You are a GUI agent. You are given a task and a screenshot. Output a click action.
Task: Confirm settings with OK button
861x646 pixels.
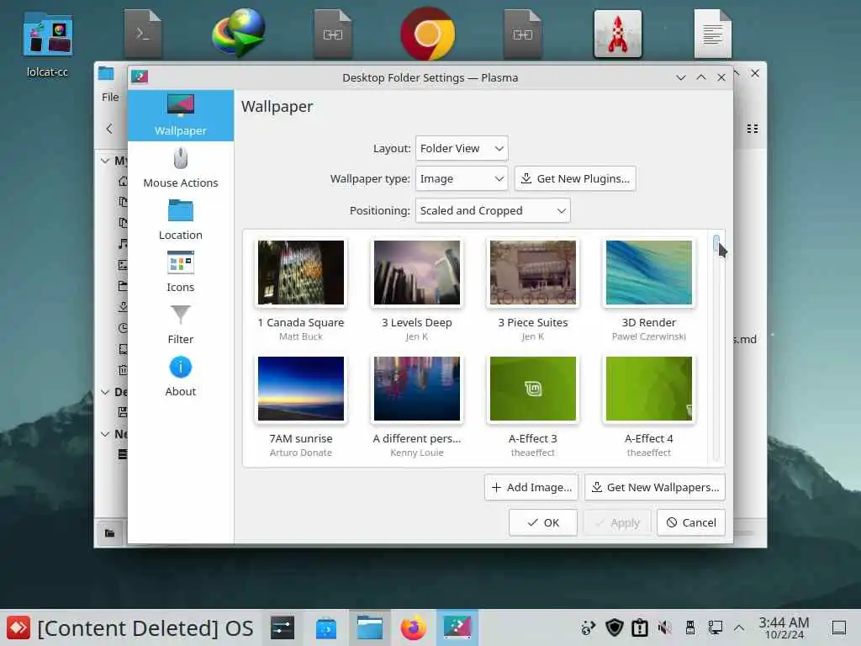coord(543,522)
